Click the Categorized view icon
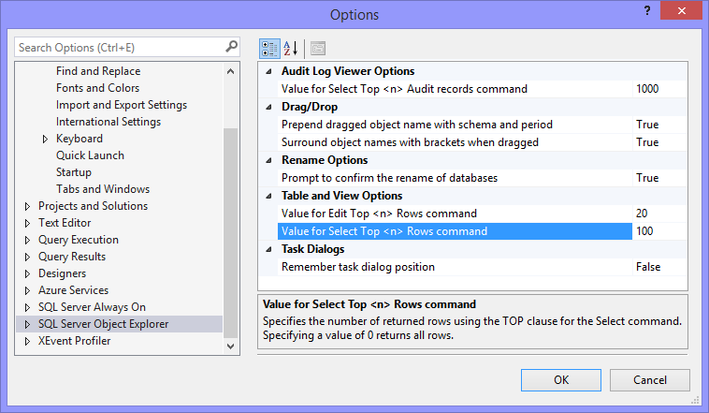Screen dimensions: 709x413 (268, 48)
